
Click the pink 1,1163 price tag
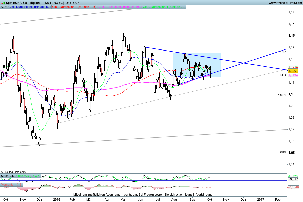pyautogui.click(x=293, y=75)
